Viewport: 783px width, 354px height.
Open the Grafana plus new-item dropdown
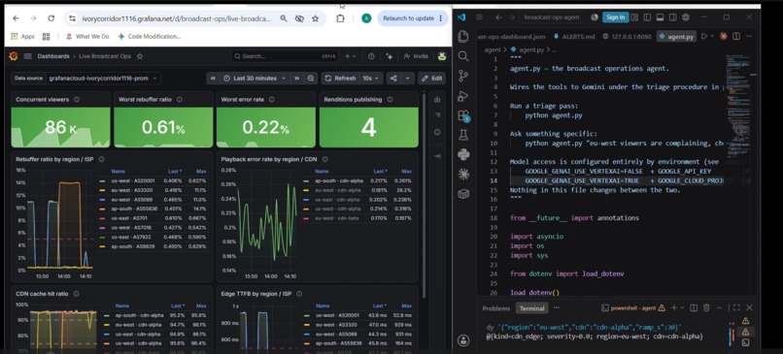(350, 56)
